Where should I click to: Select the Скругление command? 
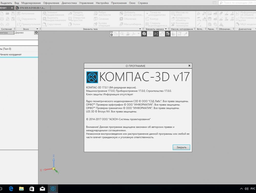coord(52,24)
